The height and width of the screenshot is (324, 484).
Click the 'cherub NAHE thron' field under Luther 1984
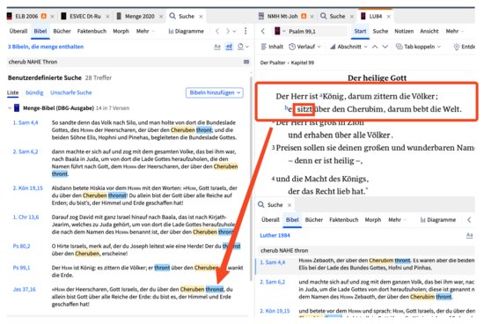coord(366,251)
